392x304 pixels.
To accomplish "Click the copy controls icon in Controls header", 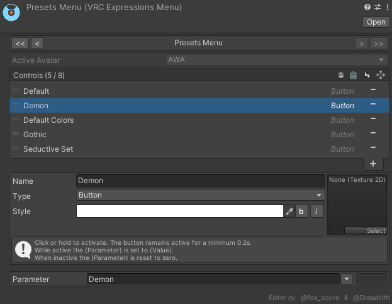I will 341,75.
